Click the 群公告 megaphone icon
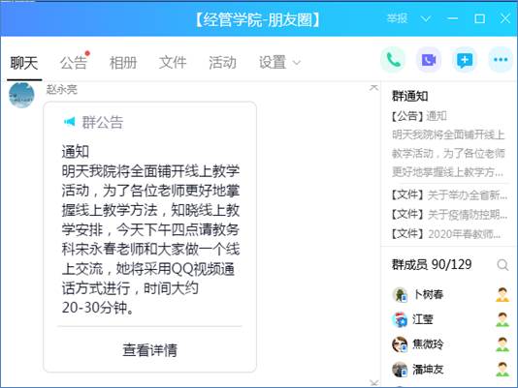This screenshot has width=518, height=388. 70,122
